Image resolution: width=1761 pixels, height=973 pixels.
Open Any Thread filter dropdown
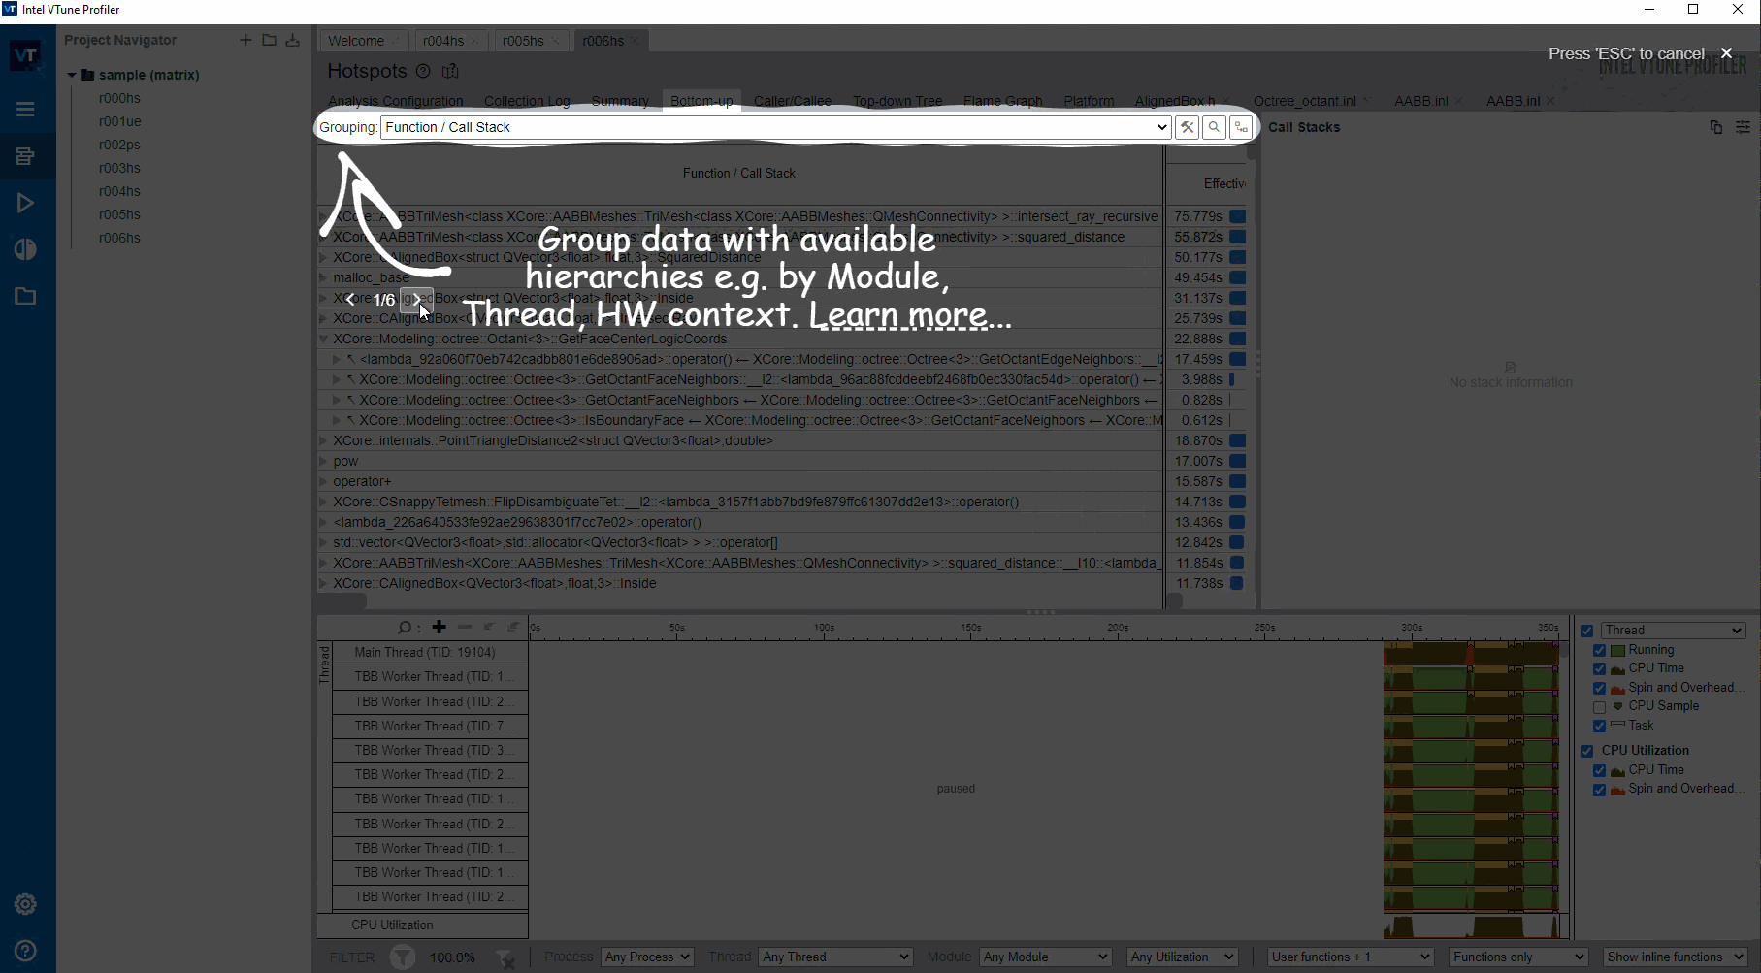pos(835,957)
